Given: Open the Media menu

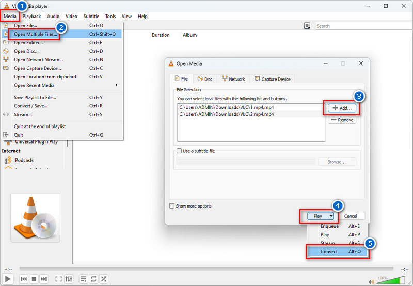Looking at the screenshot, I should [10, 17].
